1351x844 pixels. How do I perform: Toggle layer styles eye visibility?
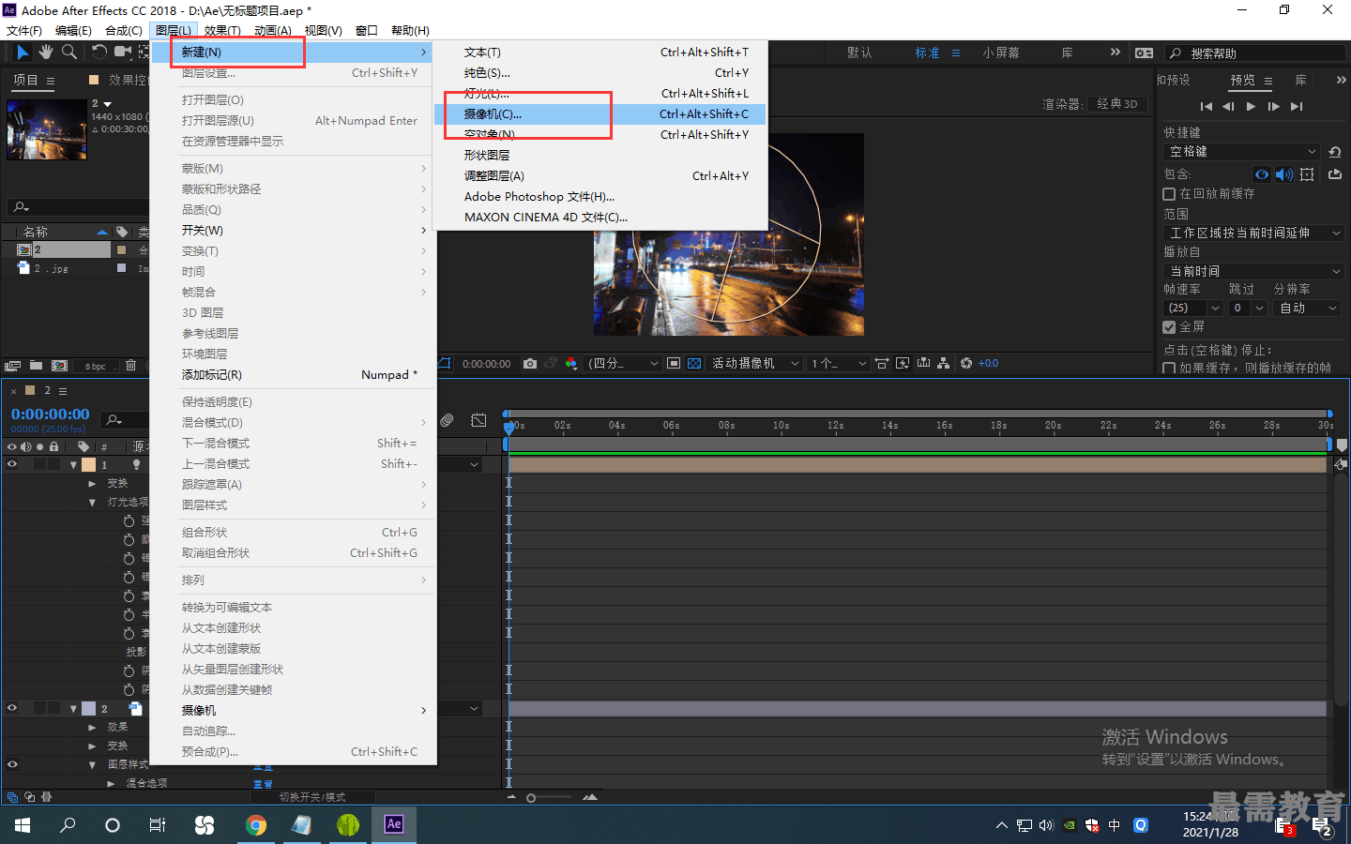(12, 764)
